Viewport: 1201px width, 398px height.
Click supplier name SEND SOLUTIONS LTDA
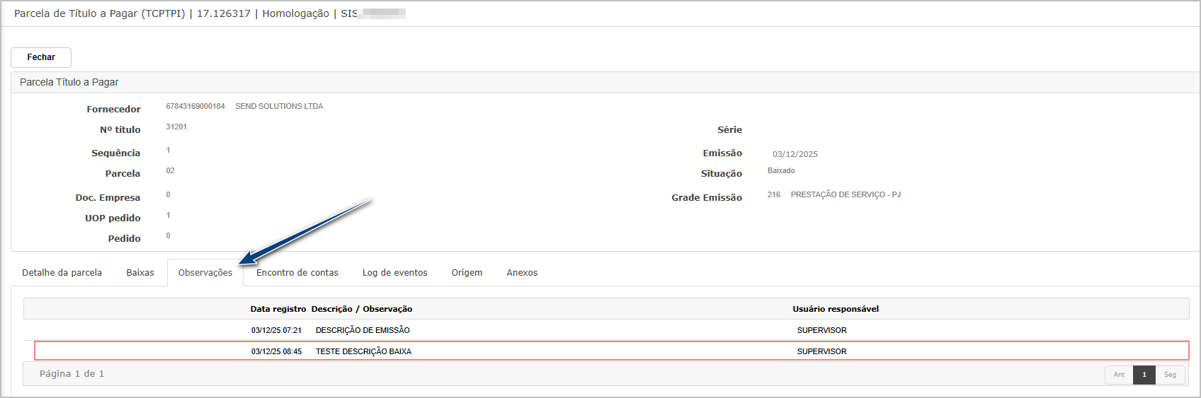279,107
